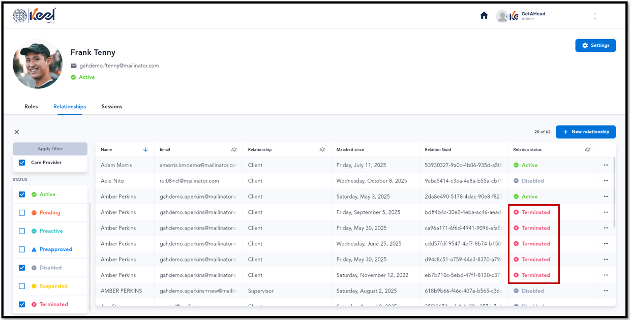Click the Settings button

pyautogui.click(x=595, y=45)
